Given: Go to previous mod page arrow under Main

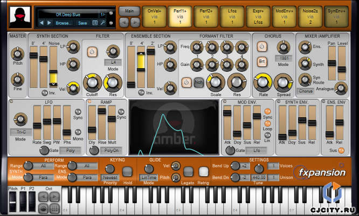Looking at the screenshot, I should click(x=124, y=22).
